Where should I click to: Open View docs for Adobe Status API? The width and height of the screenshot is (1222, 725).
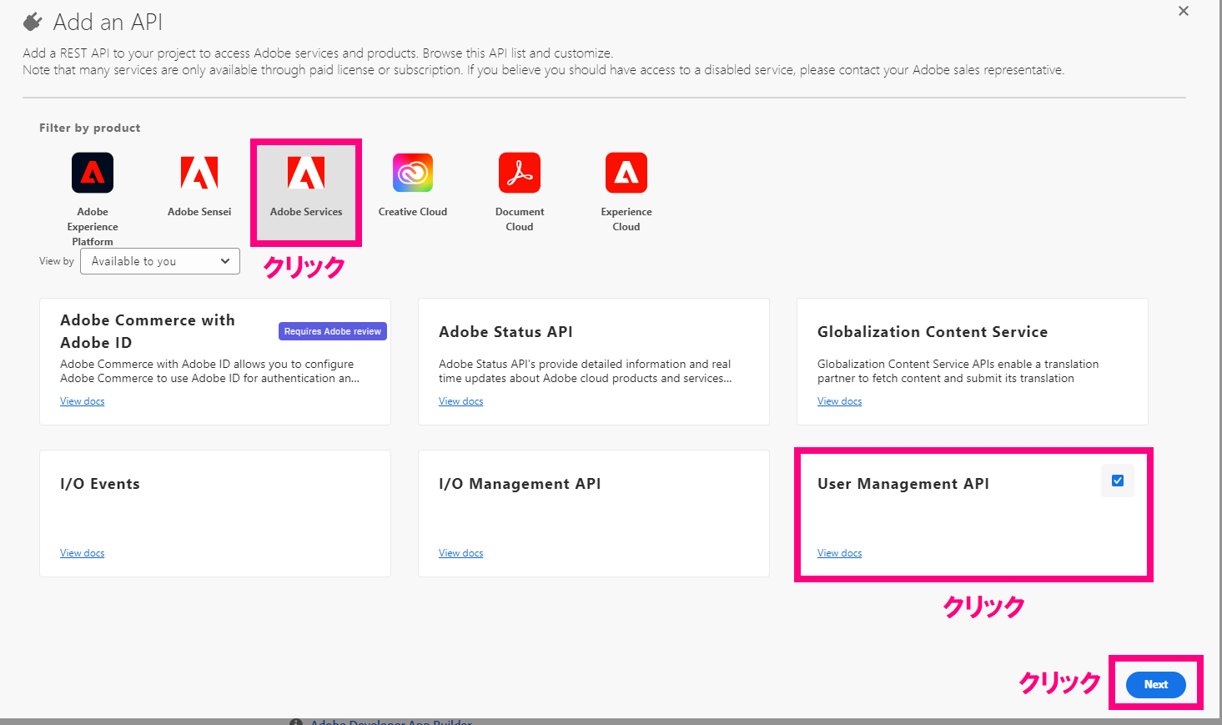[461, 401]
